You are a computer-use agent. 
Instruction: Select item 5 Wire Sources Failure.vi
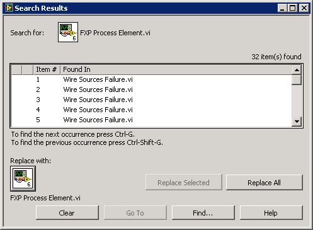[151, 120]
